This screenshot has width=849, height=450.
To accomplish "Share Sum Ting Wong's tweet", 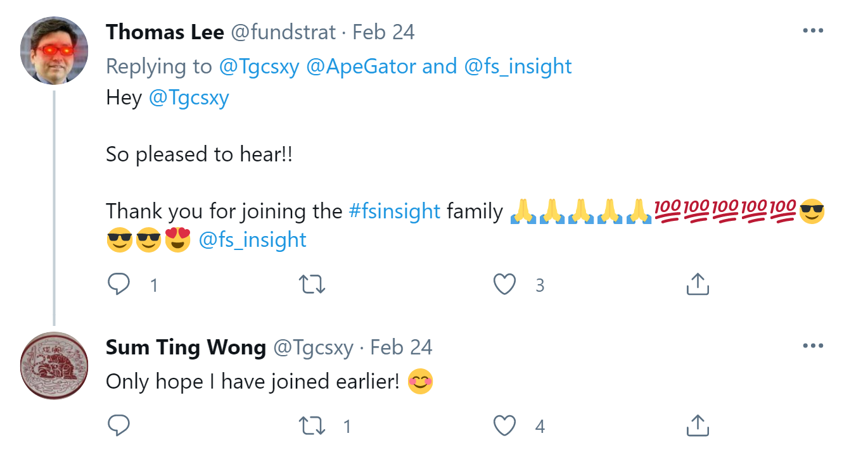I will click(x=697, y=426).
